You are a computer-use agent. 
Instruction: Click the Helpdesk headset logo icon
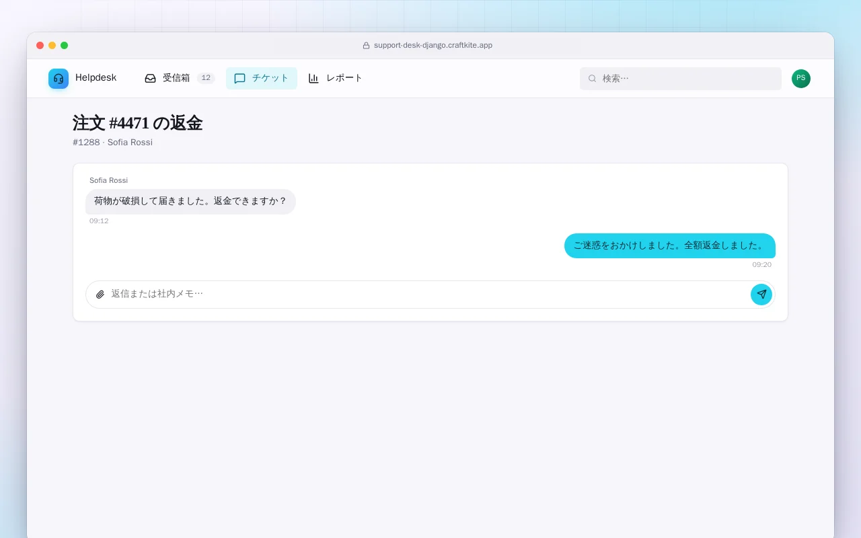(59, 79)
